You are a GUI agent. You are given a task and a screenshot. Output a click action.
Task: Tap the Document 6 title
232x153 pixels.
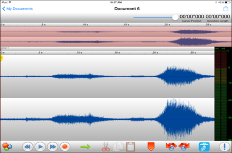click(127, 9)
